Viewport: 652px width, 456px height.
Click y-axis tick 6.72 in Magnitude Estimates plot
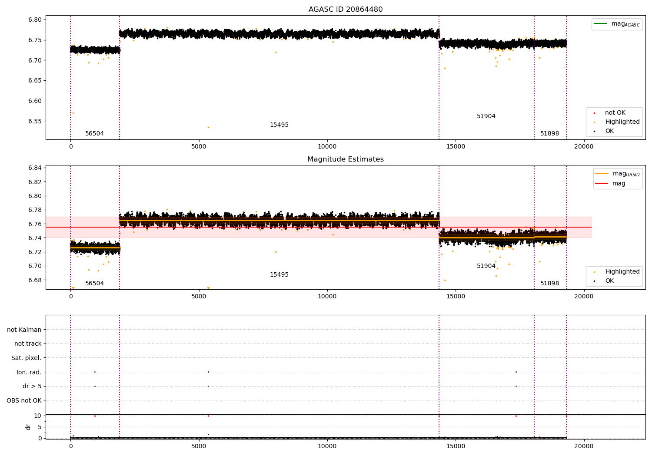tap(35, 252)
